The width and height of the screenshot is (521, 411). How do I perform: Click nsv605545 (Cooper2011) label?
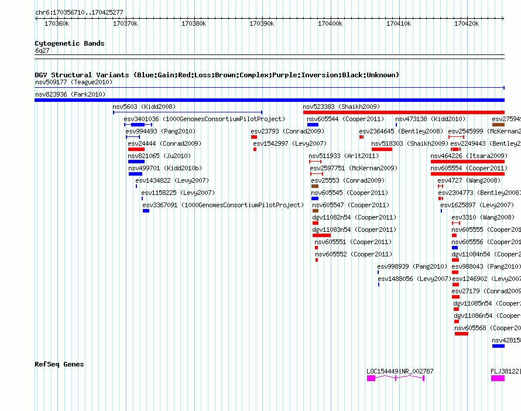point(349,193)
